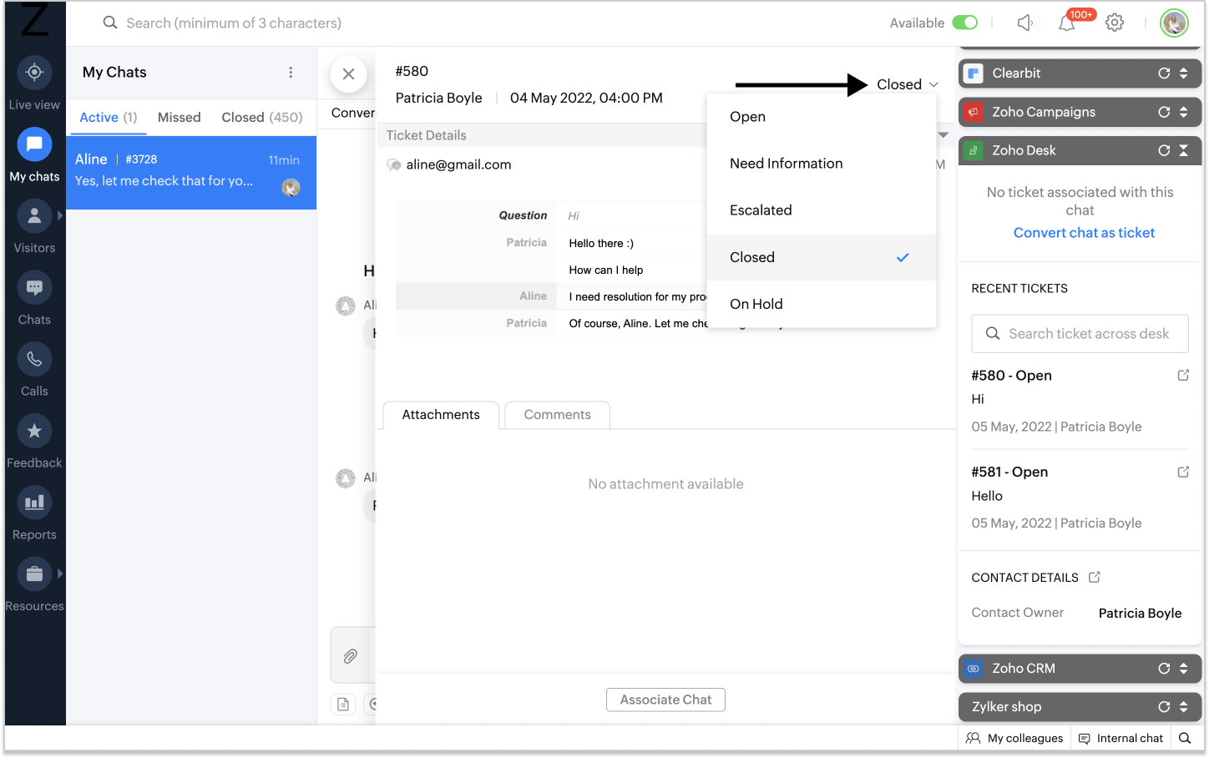Screen dimensions: 1209x758
Task: Refresh the Zoho Desk widget
Action: [1164, 150]
